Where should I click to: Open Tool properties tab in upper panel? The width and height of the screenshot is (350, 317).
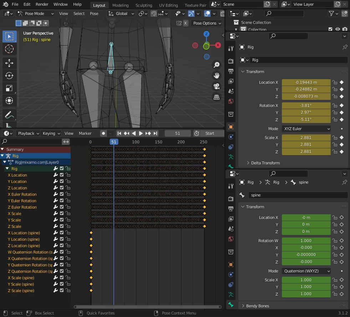tap(231, 48)
